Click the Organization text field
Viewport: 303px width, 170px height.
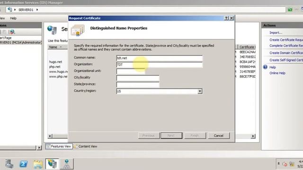160,65
